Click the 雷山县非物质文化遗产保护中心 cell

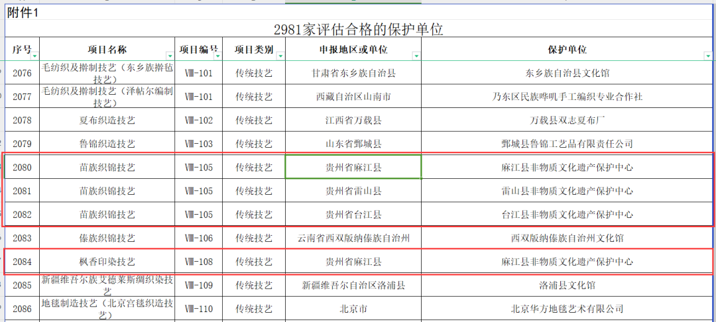pyautogui.click(x=567, y=191)
